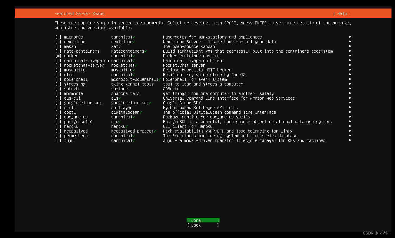This screenshot has height=238, width=395.
Task: Click publisher 'softlayer'
Action: pos(122,108)
